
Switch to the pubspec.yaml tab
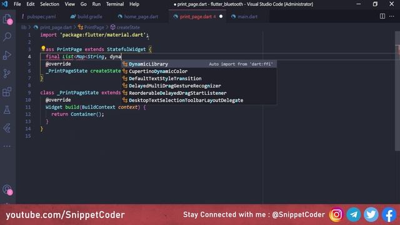[39, 17]
